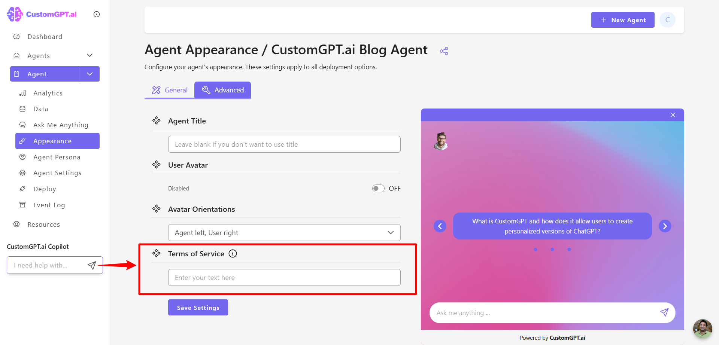Click the Agent Settings gear icon
The width and height of the screenshot is (719, 345).
[22, 173]
